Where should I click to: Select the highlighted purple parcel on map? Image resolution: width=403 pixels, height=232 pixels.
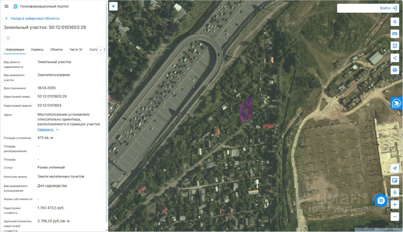click(246, 110)
